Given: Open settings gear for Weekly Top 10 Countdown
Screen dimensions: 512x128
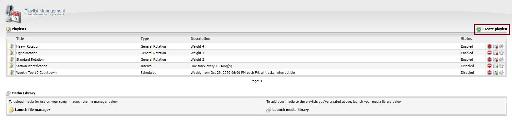Looking at the screenshot, I should [501, 72].
